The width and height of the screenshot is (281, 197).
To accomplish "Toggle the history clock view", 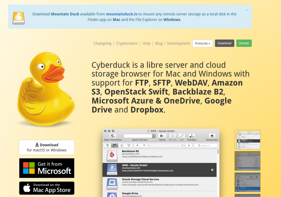I will [122, 145].
